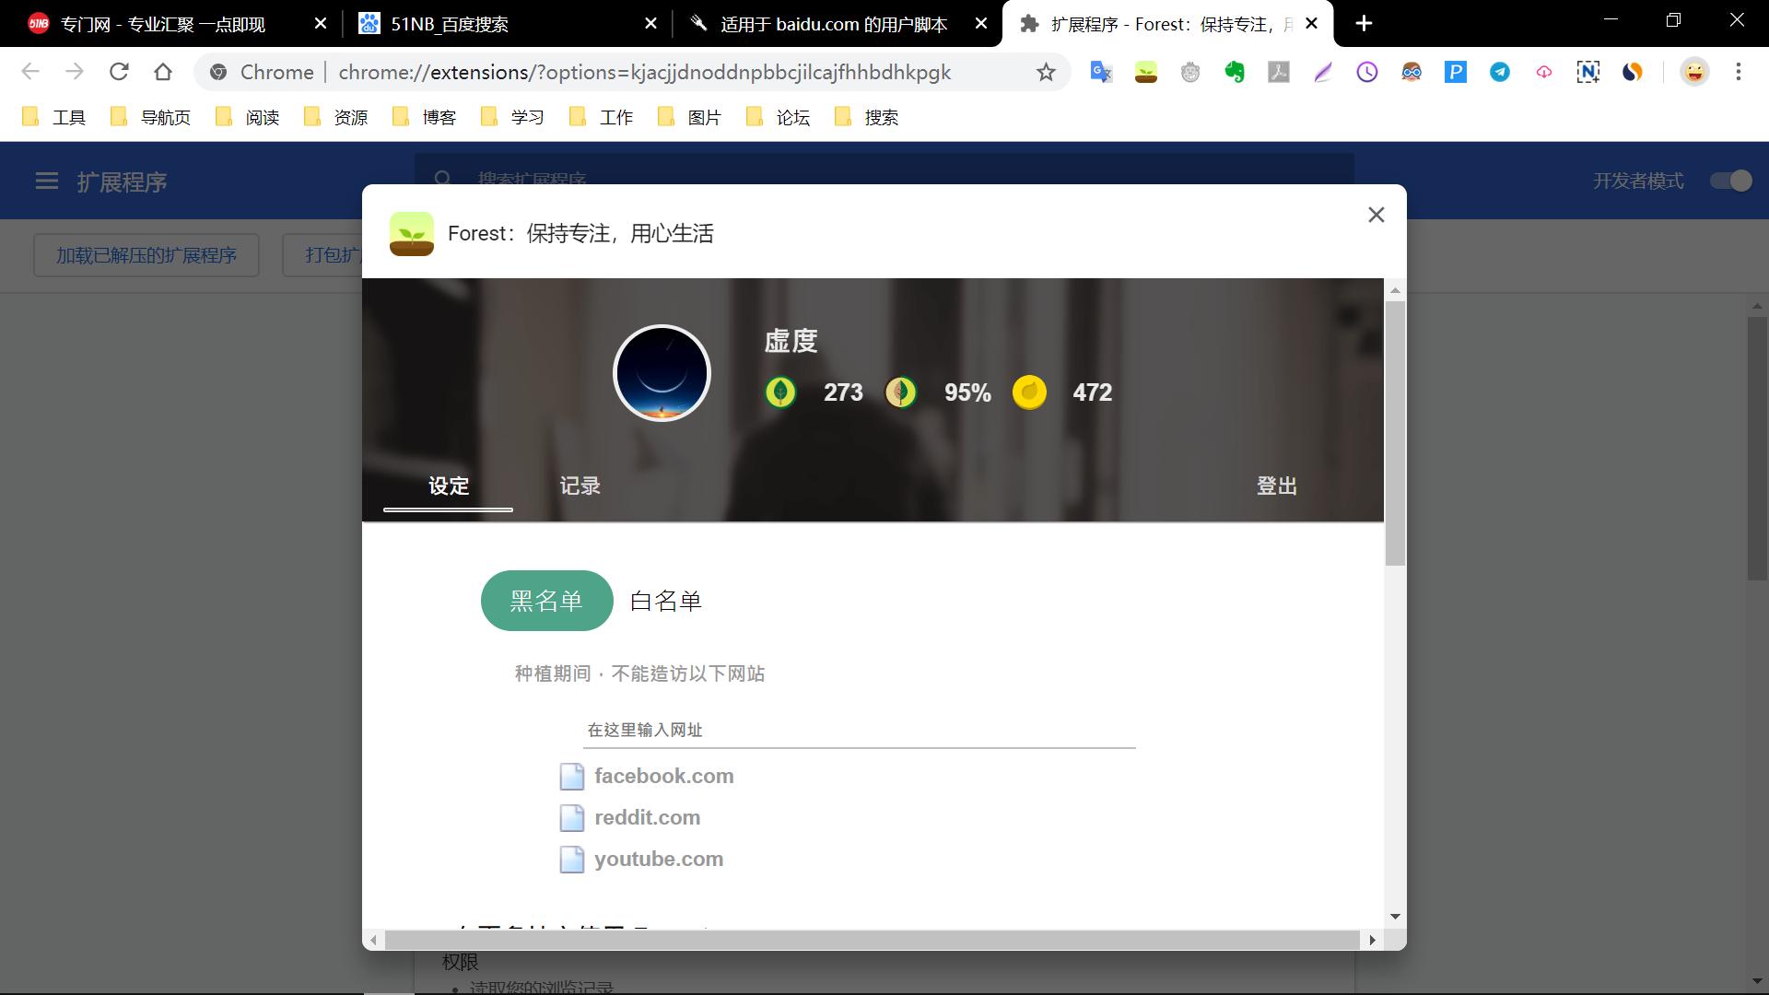The height and width of the screenshot is (995, 1769).
Task: Bookmark this page with the star icon
Action: click(x=1046, y=72)
